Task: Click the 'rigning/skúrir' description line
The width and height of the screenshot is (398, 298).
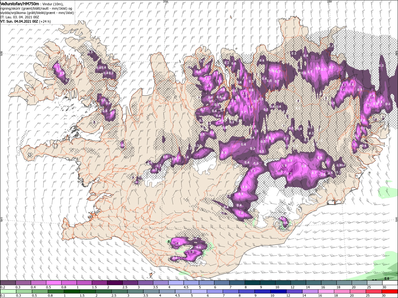Action: (x=36, y=8)
